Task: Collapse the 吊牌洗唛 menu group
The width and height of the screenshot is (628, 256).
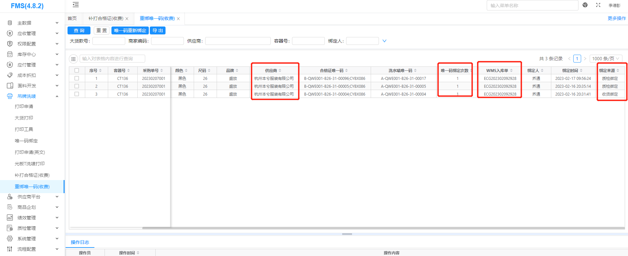Action: pos(57,96)
